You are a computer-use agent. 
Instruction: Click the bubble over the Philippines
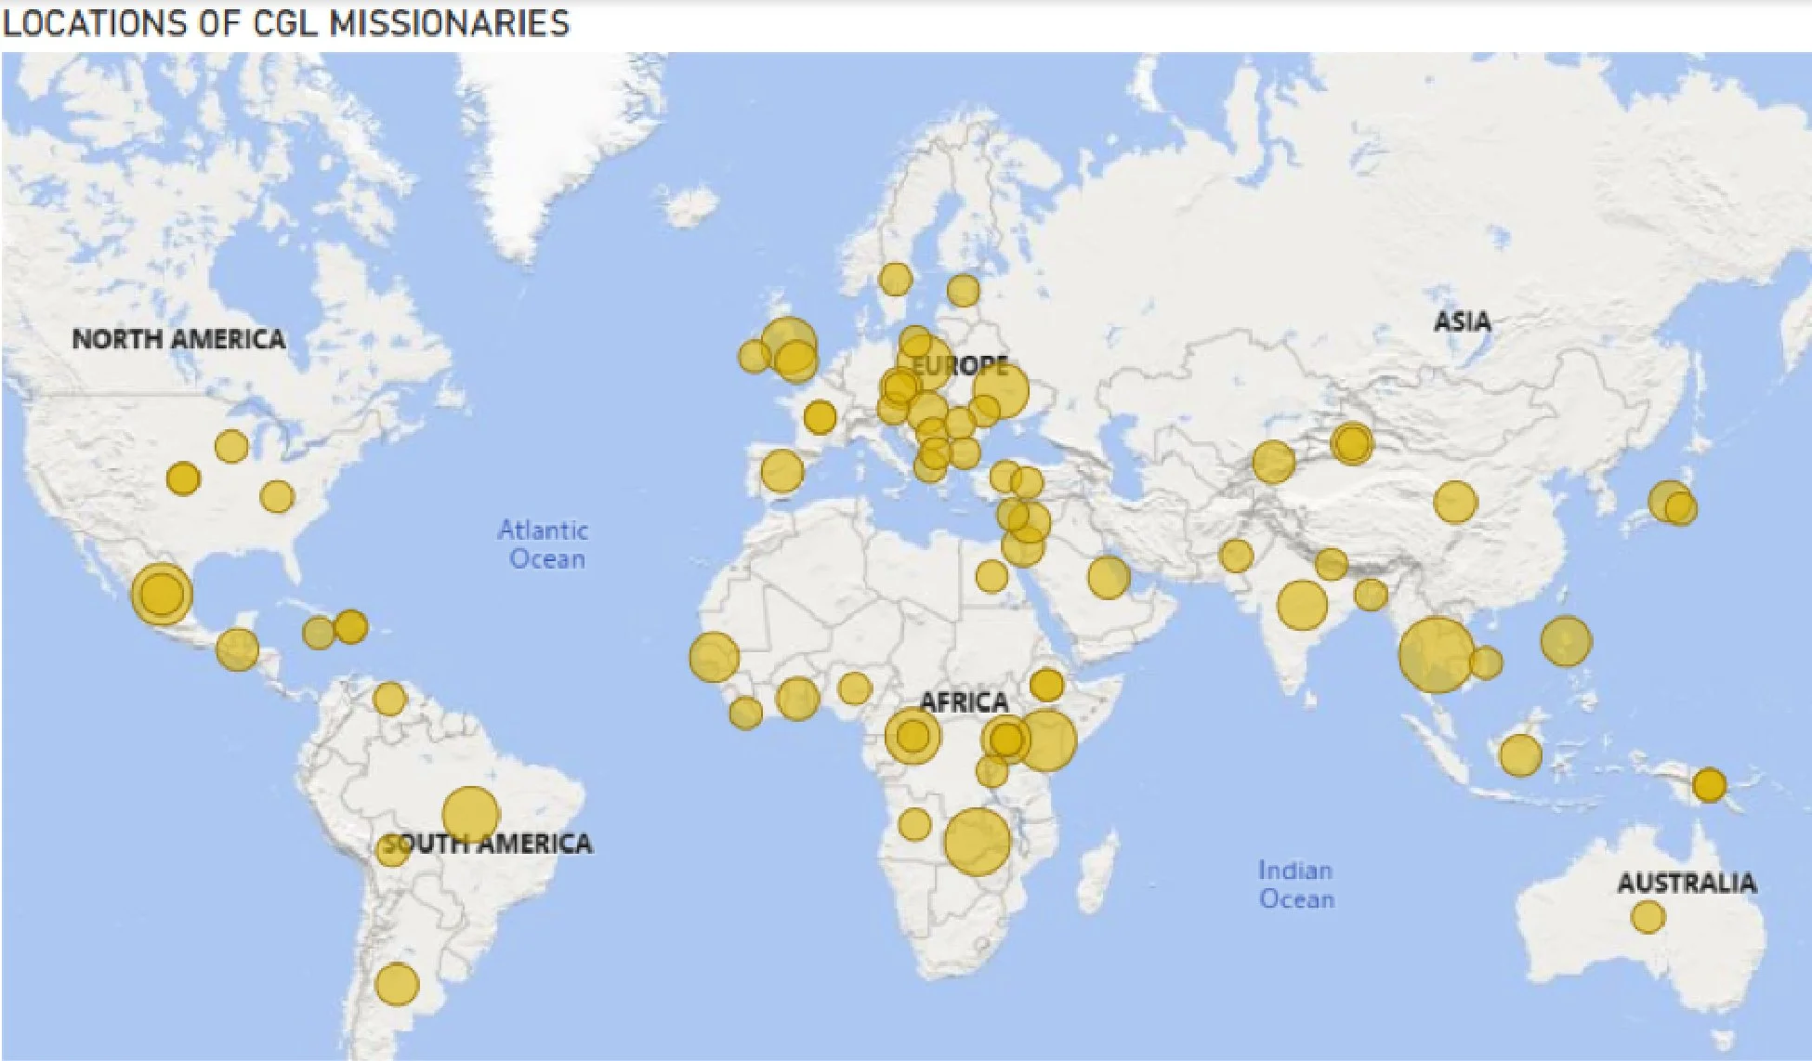(x=1566, y=640)
